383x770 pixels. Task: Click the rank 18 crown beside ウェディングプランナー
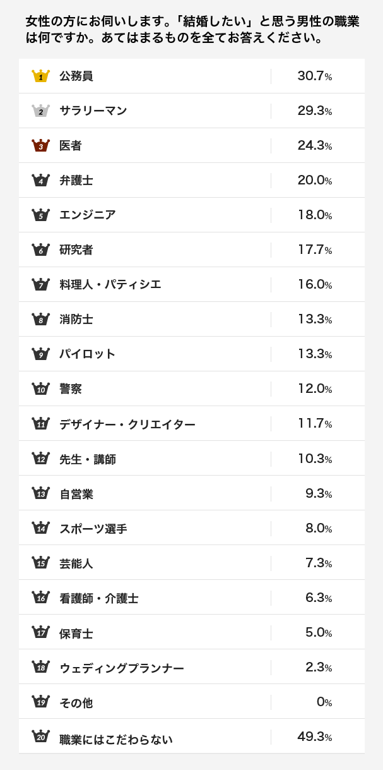click(x=40, y=667)
